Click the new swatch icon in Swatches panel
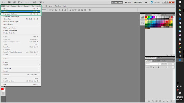This screenshot has height=103, width=184. click(x=167, y=55)
